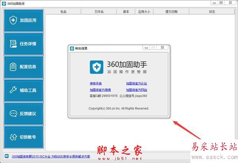
Task: Sort by the 包名 column header
Action: point(63,11)
